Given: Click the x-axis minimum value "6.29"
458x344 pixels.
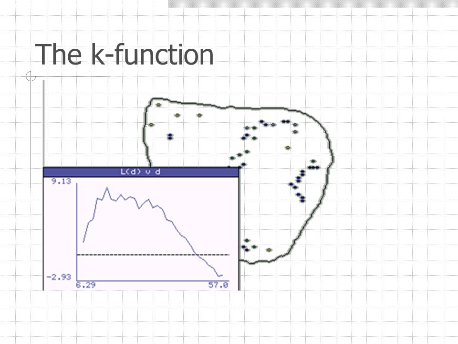Looking at the screenshot, I should 85,285.
